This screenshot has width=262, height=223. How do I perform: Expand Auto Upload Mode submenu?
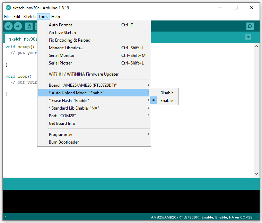(x=94, y=93)
